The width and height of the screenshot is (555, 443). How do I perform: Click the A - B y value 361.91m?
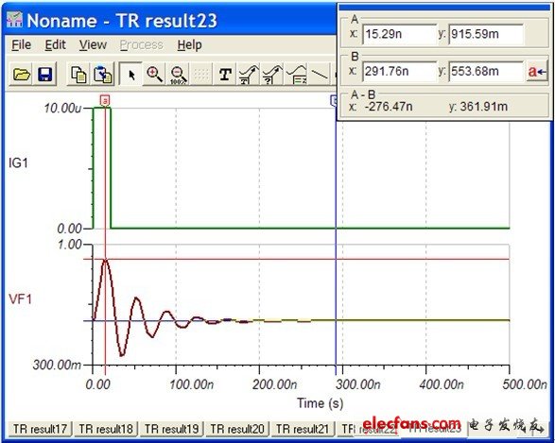pyautogui.click(x=484, y=107)
